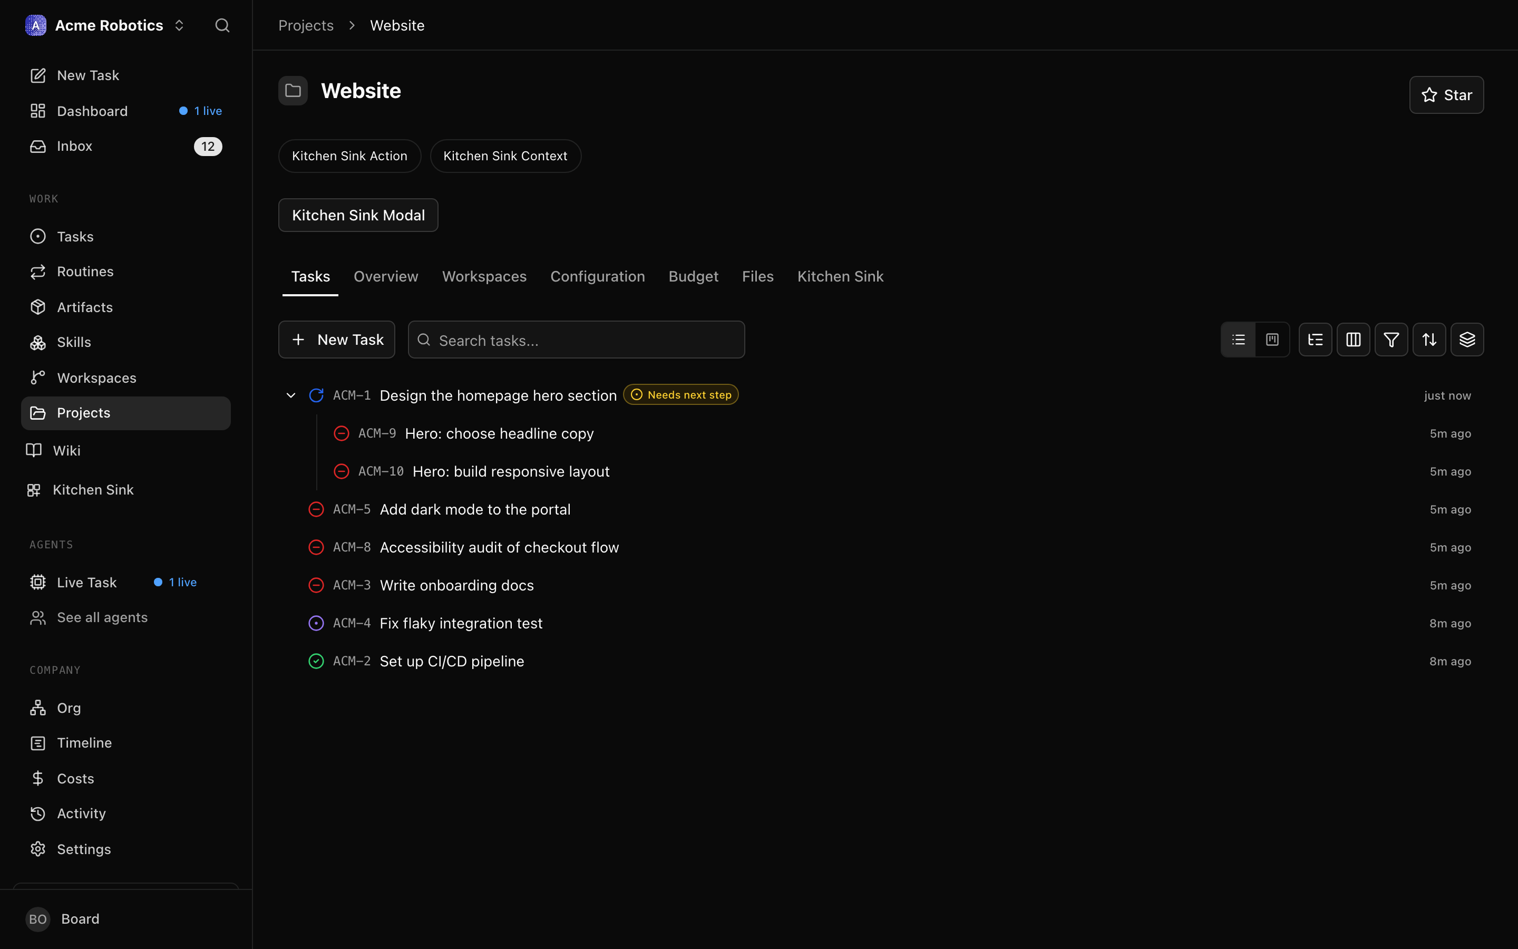This screenshot has height=949, width=1518.
Task: Open Skills in the sidebar
Action: pyautogui.click(x=125, y=343)
